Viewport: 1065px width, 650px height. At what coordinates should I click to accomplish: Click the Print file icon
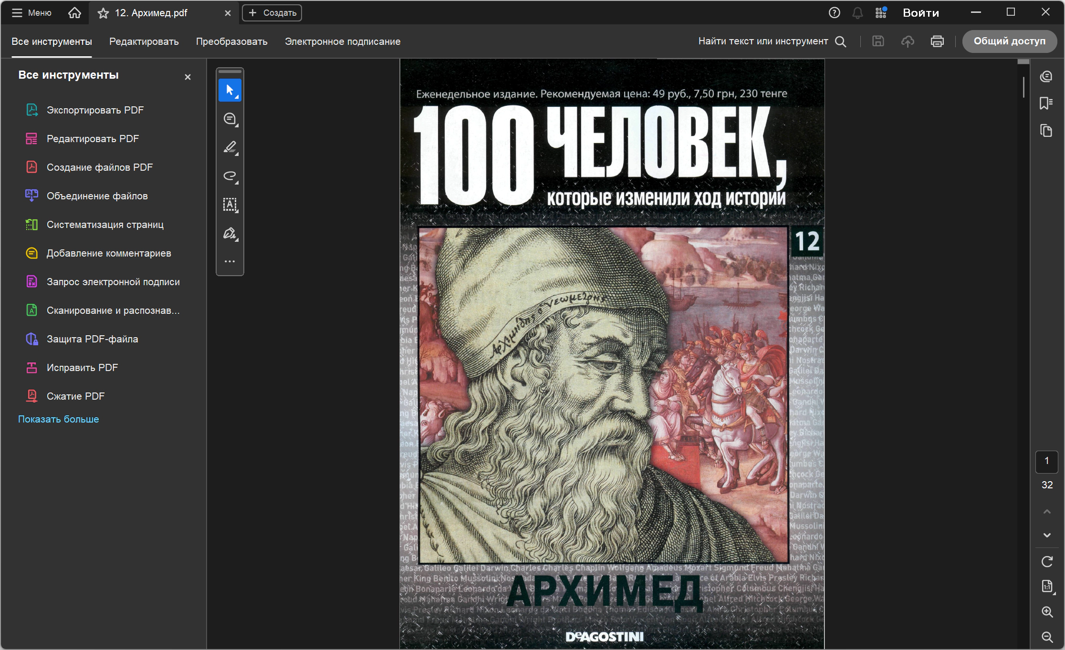937,41
